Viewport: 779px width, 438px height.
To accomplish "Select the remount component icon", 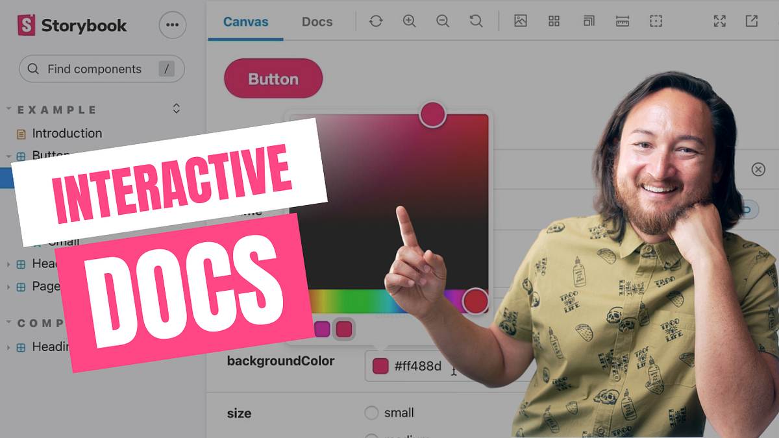I will pyautogui.click(x=375, y=21).
